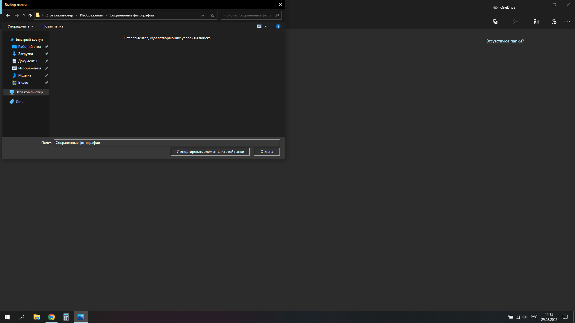Open help with the question mark icon

[x=278, y=26]
